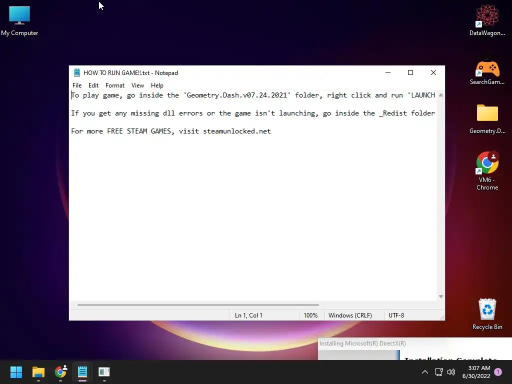Image resolution: width=512 pixels, height=384 pixels.
Task: Open File Explorer from the taskbar
Action: 38,372
